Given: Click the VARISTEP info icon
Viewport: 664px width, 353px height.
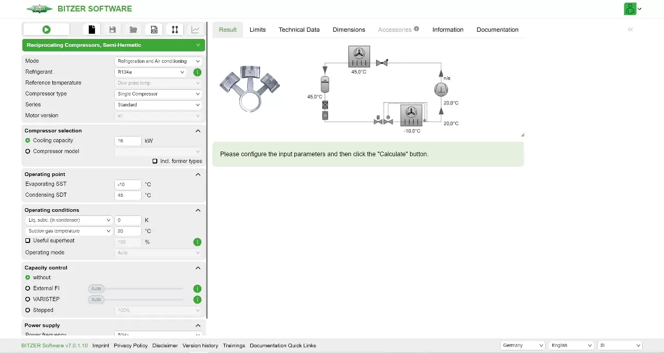Looking at the screenshot, I should point(197,300).
